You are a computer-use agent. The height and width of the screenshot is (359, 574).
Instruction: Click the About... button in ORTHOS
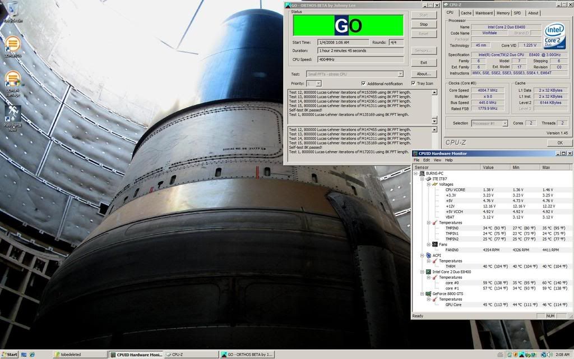(424, 74)
